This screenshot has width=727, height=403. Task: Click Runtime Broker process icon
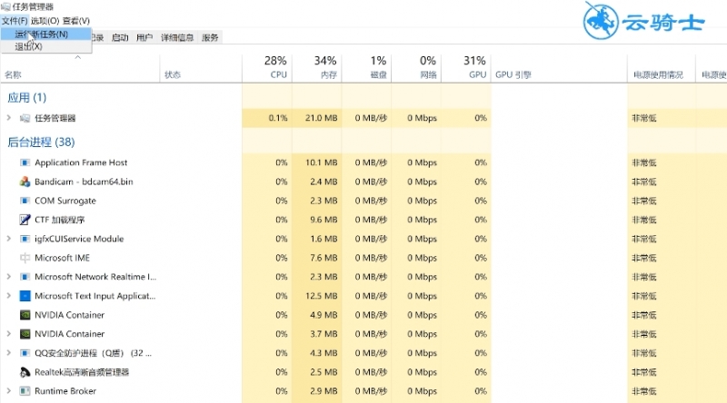pyautogui.click(x=25, y=391)
